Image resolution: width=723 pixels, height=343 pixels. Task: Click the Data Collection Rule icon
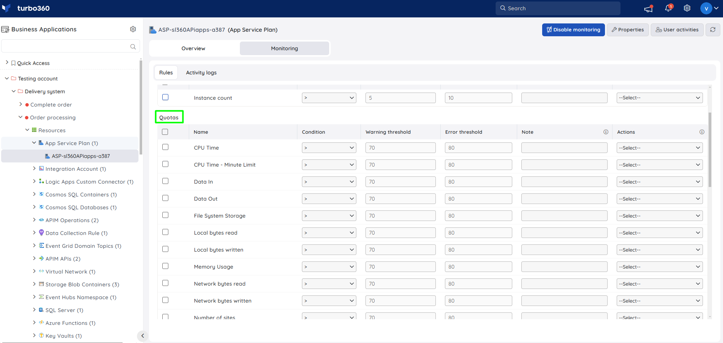[x=41, y=233]
